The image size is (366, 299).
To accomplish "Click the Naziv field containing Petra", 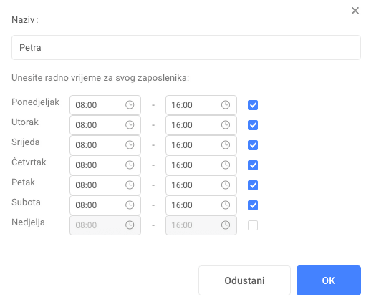I will [186, 48].
